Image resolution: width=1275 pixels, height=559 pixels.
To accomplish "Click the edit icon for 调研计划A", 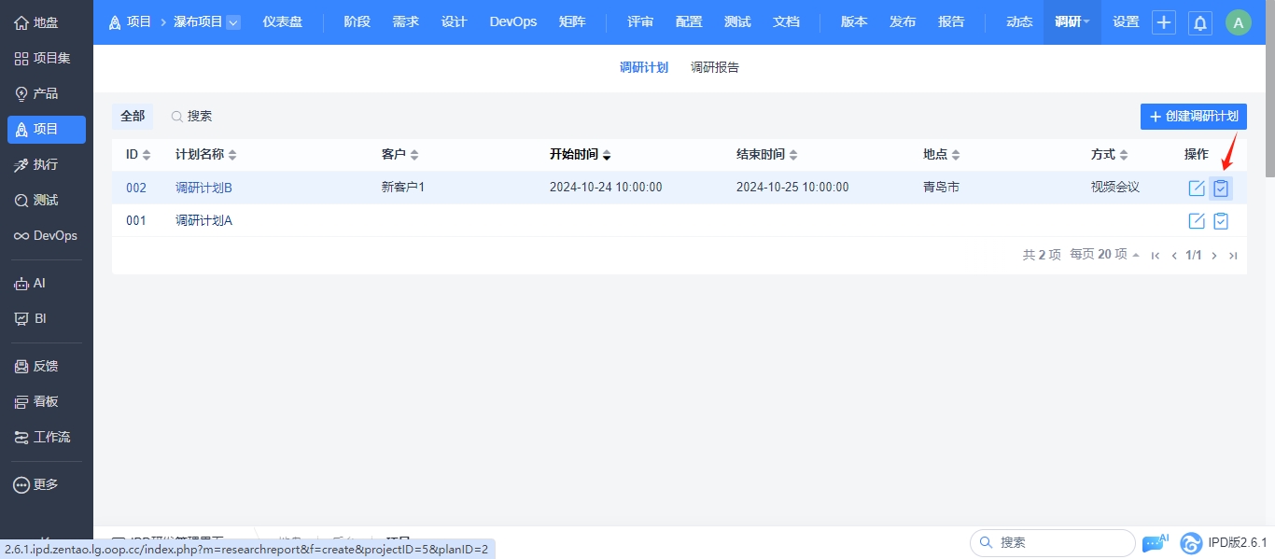I will click(x=1197, y=221).
